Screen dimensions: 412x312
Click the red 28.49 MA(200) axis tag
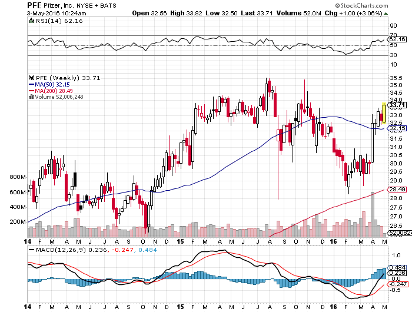pyautogui.click(x=397, y=189)
